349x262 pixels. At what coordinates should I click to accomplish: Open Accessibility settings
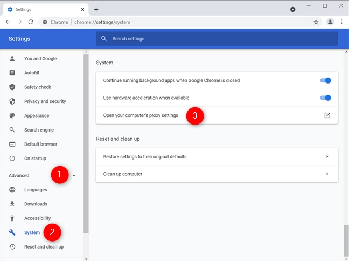tap(37, 218)
